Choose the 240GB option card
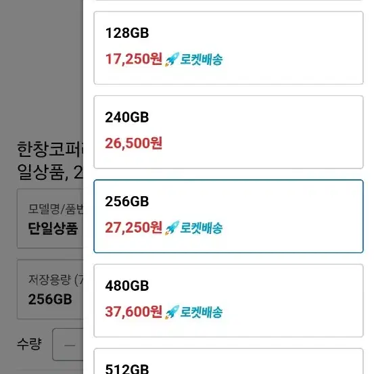The image size is (374, 374). 229,132
